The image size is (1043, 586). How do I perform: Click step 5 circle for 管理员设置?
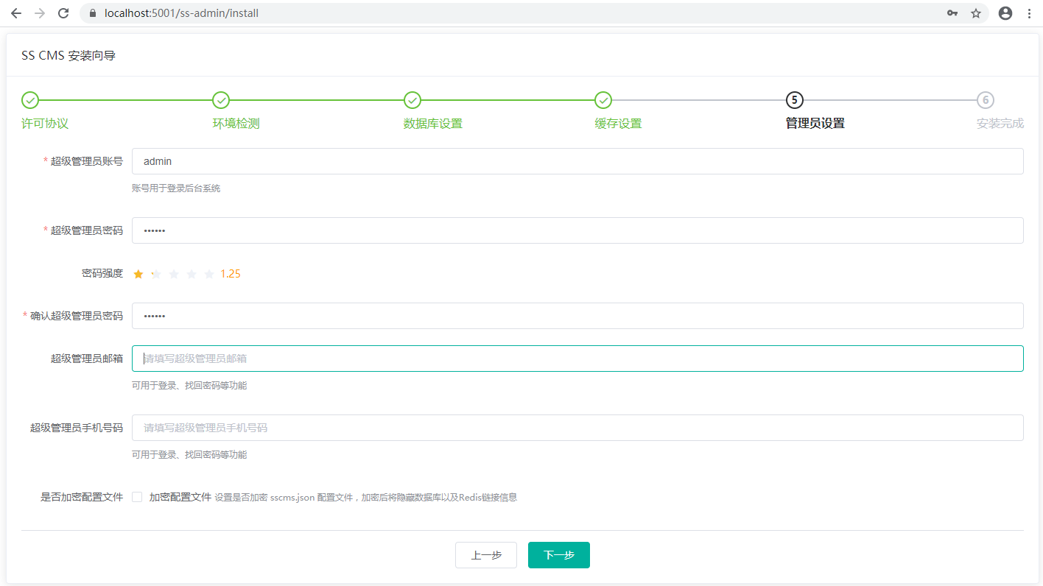[x=794, y=100]
